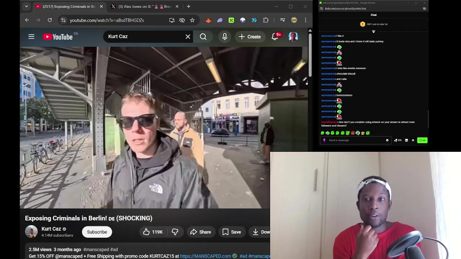461x259 pixels.
Task: Go back in Chrome browser
Action: 27,20
